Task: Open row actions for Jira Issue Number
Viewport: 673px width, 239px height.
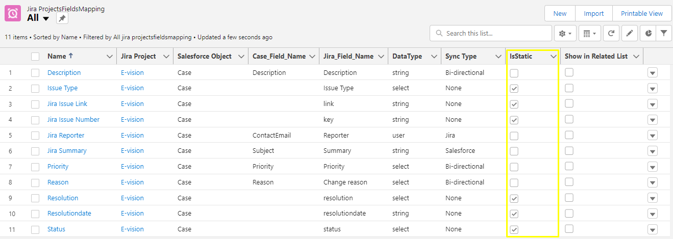Action: [652, 120]
